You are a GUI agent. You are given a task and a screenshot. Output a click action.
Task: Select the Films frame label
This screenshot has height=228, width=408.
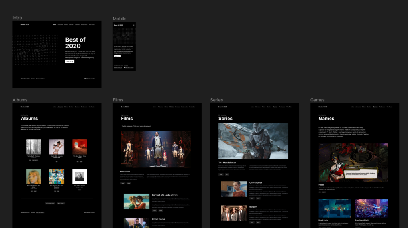pos(118,100)
